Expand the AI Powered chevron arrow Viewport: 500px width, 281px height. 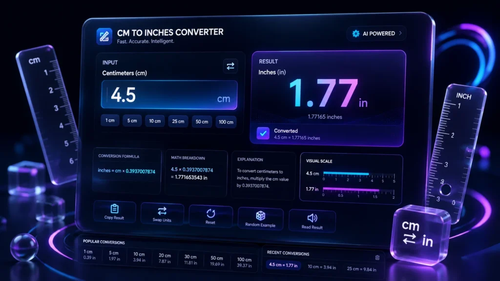[x=400, y=33]
